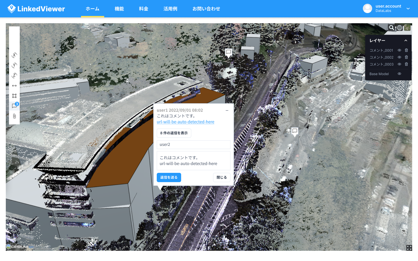This screenshot has width=418, height=261.
Task: Open the base imagery picker thumbnail
Action: 408,28
